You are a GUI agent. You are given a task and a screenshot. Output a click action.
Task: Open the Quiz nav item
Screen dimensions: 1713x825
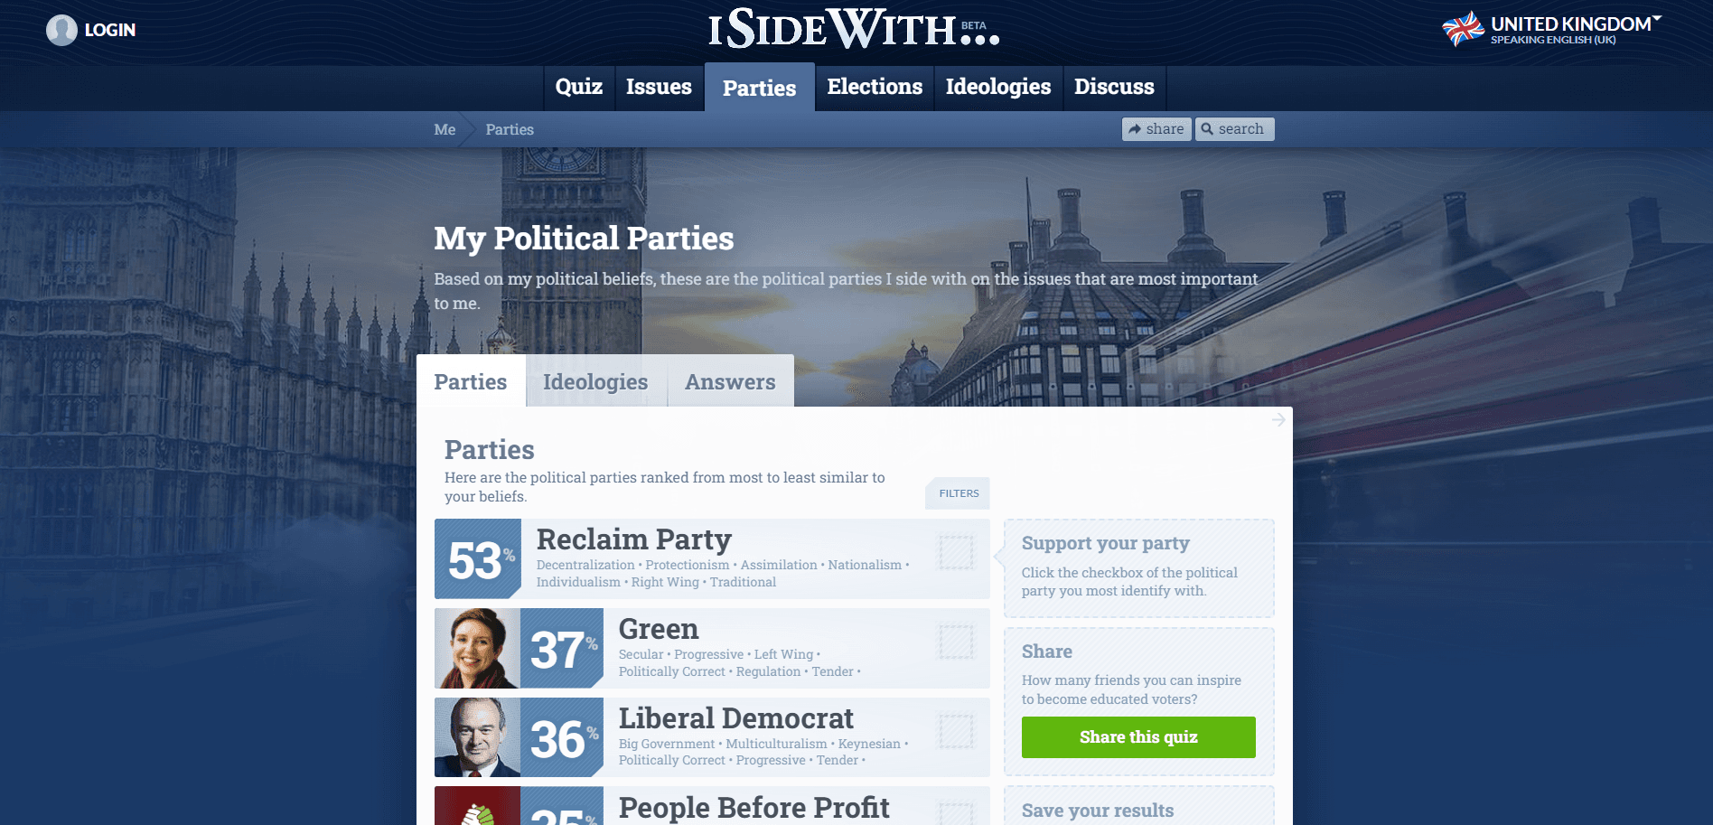579,87
